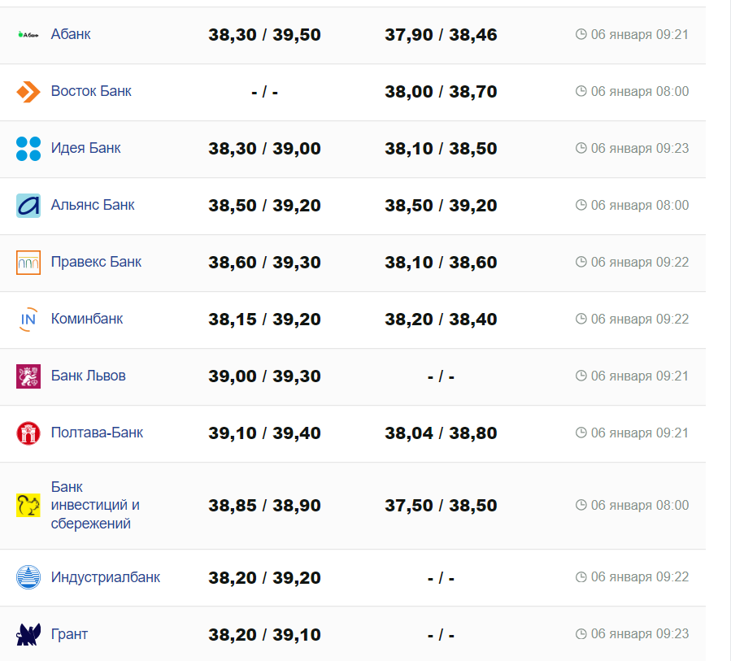Viewport: 731px width, 661px height.
Task: Open the Альянс Банк link
Action: point(93,205)
